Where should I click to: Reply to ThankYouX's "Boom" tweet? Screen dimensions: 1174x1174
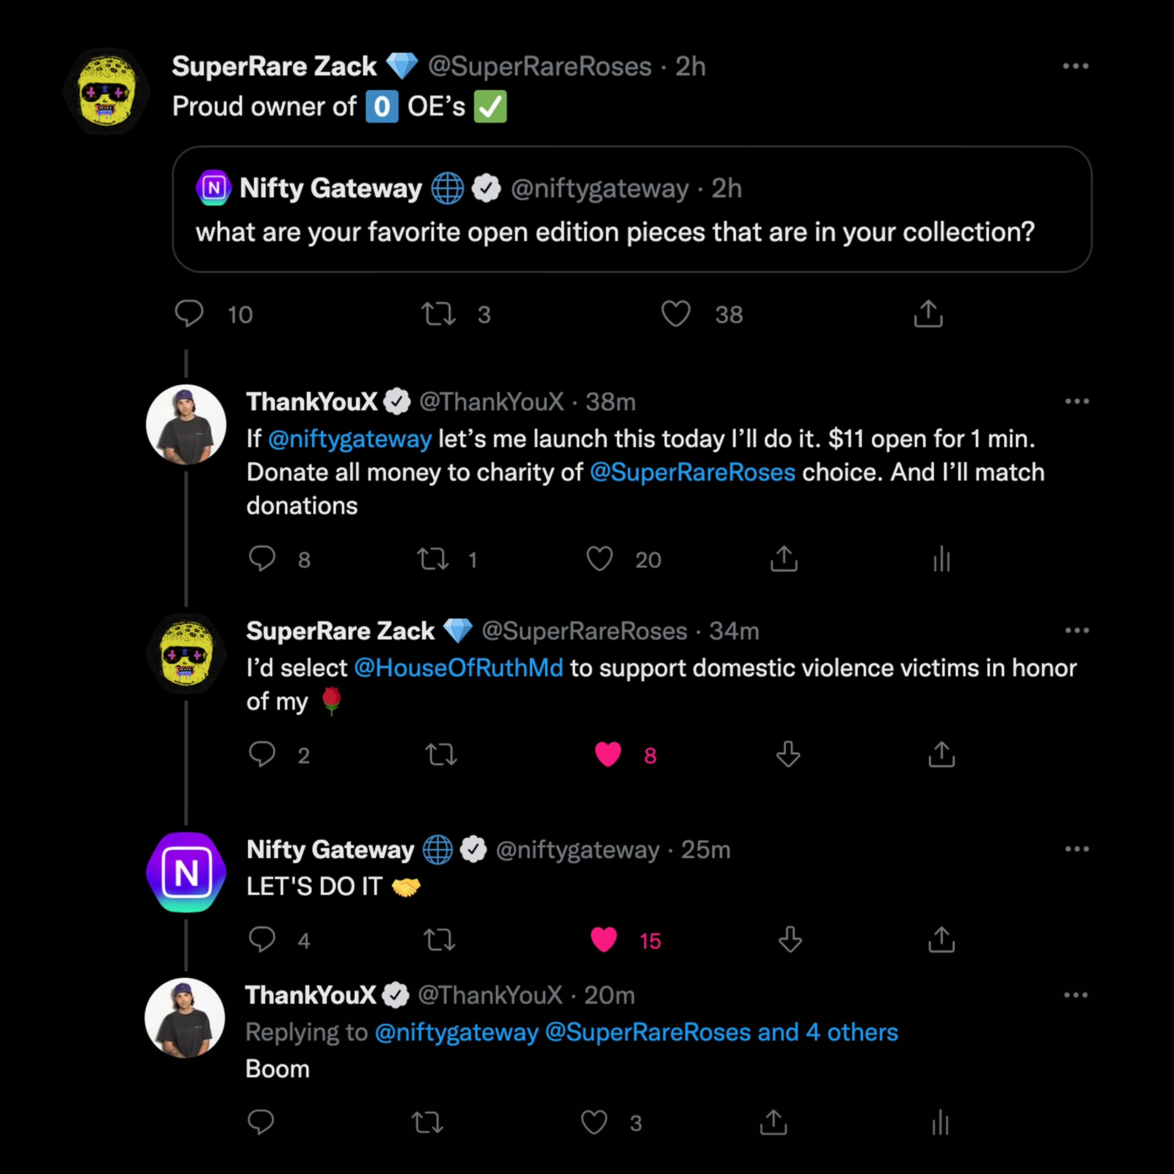click(261, 1122)
